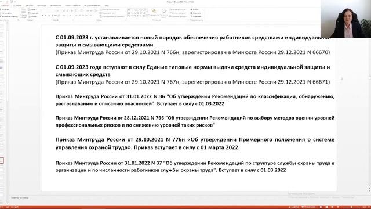Viewport: 371px width, 209px height.
Task: Open Выделить (Select) dropdown
Action: click(x=197, y=16)
